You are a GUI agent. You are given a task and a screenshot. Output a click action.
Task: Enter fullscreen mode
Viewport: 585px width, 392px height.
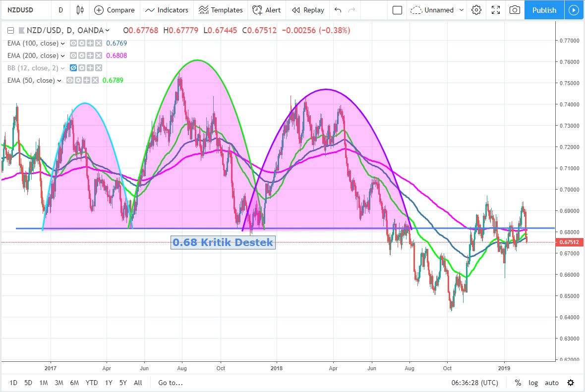pos(495,10)
